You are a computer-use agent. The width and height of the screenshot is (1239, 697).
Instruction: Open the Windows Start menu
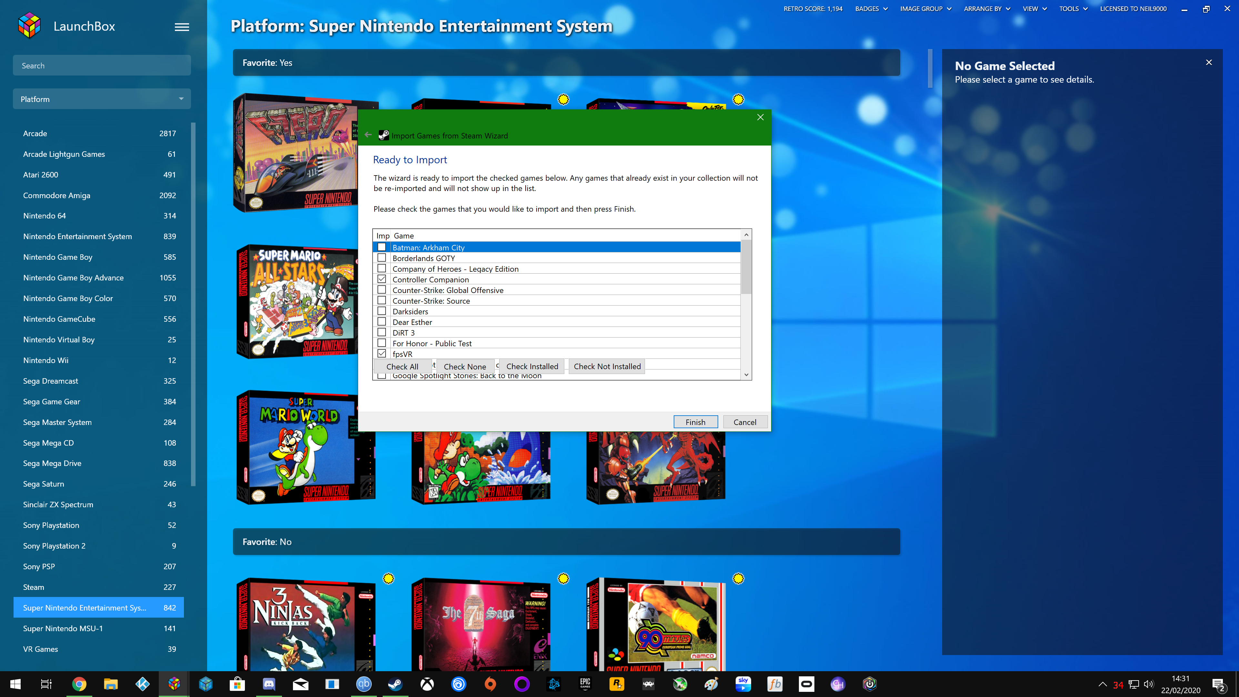point(15,684)
